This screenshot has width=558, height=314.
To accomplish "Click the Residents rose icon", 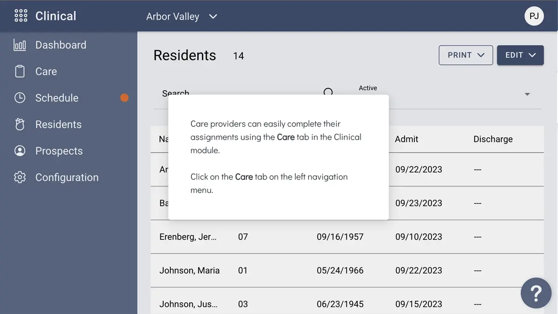I will pyautogui.click(x=20, y=124).
